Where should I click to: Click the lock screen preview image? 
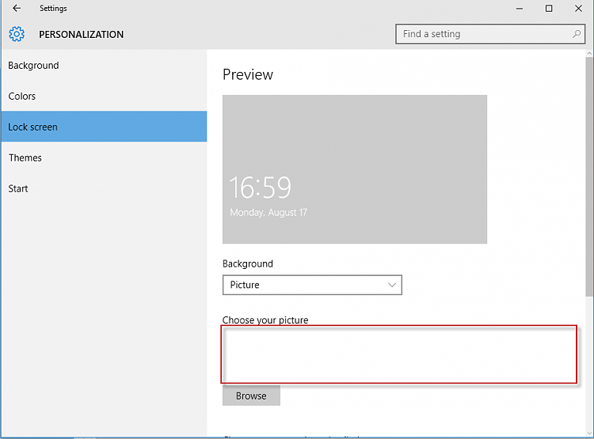(355, 169)
